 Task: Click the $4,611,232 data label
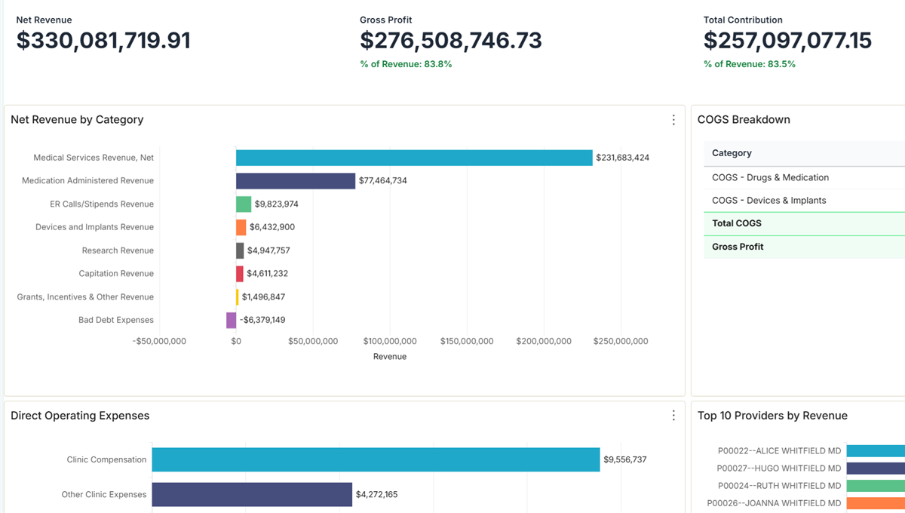[267, 274]
